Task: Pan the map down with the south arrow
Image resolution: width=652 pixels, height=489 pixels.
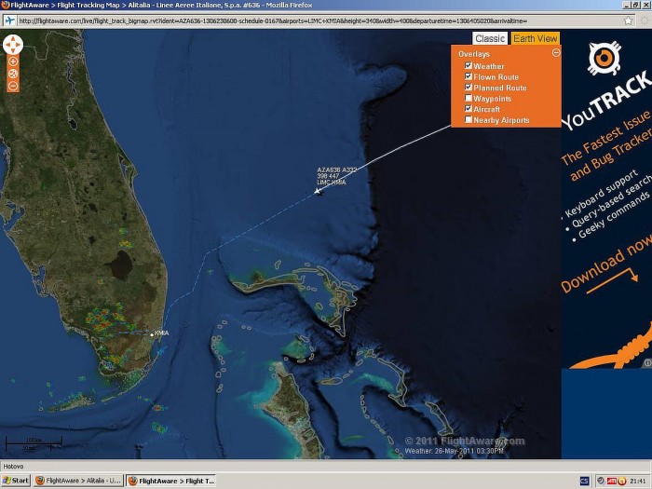Action: [x=13, y=50]
